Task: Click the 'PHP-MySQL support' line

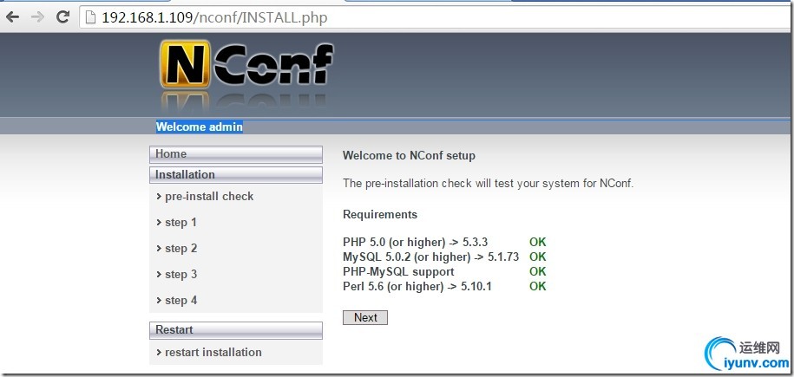Action: (x=398, y=272)
